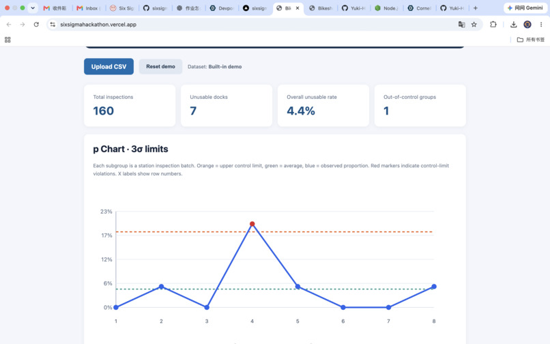The width and height of the screenshot is (550, 344).
Task: Click the translate page icon
Action: point(461,24)
